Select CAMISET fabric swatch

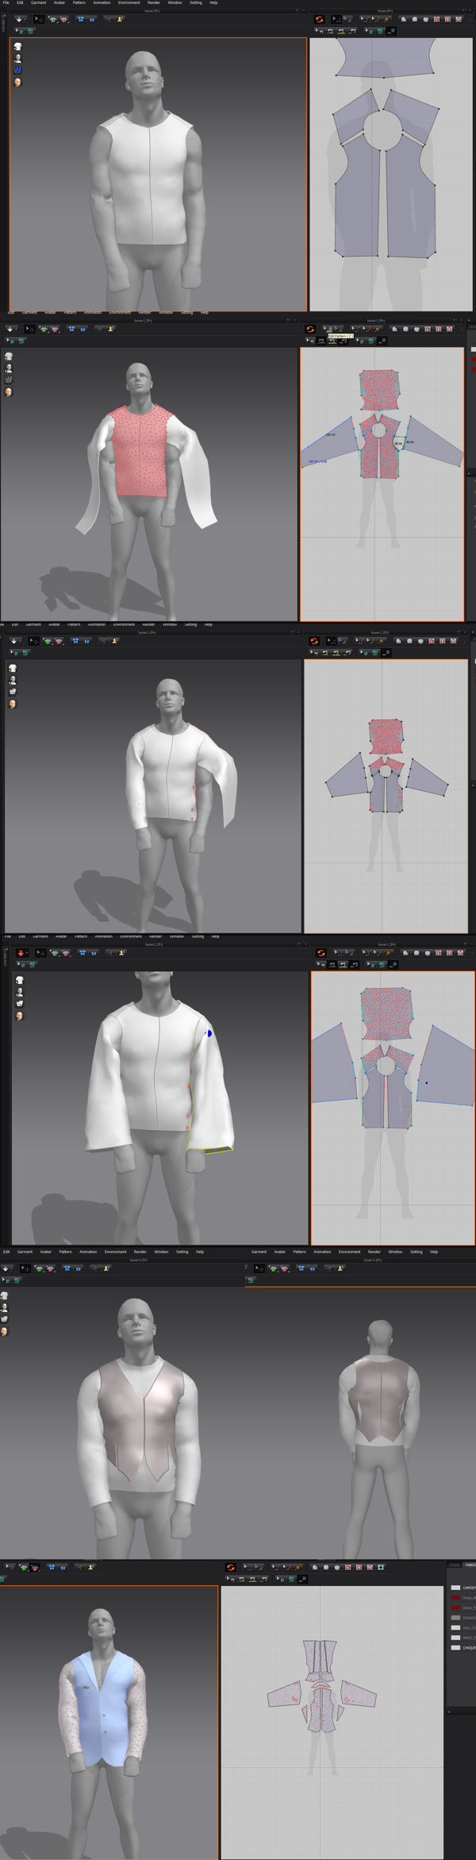455,1588
